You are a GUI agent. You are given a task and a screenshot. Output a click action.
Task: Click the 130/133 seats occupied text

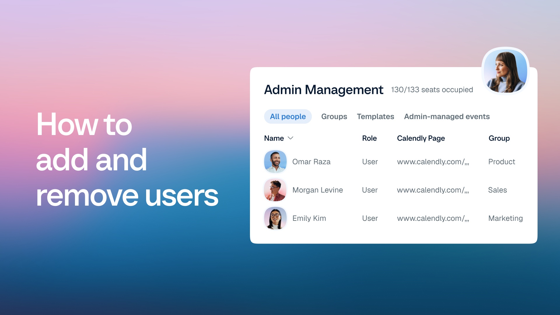432,90
